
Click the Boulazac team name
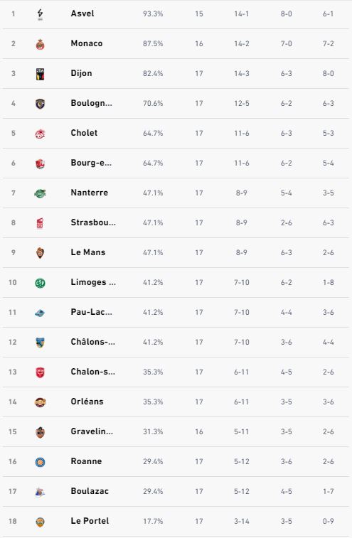click(90, 491)
